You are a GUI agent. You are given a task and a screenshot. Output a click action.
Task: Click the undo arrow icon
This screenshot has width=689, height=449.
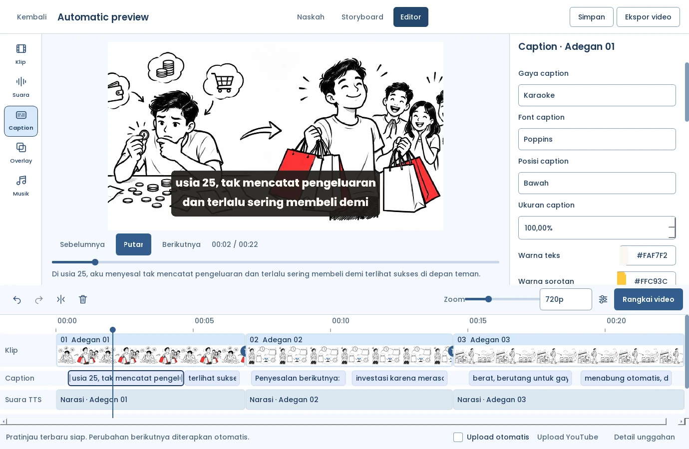point(17,299)
